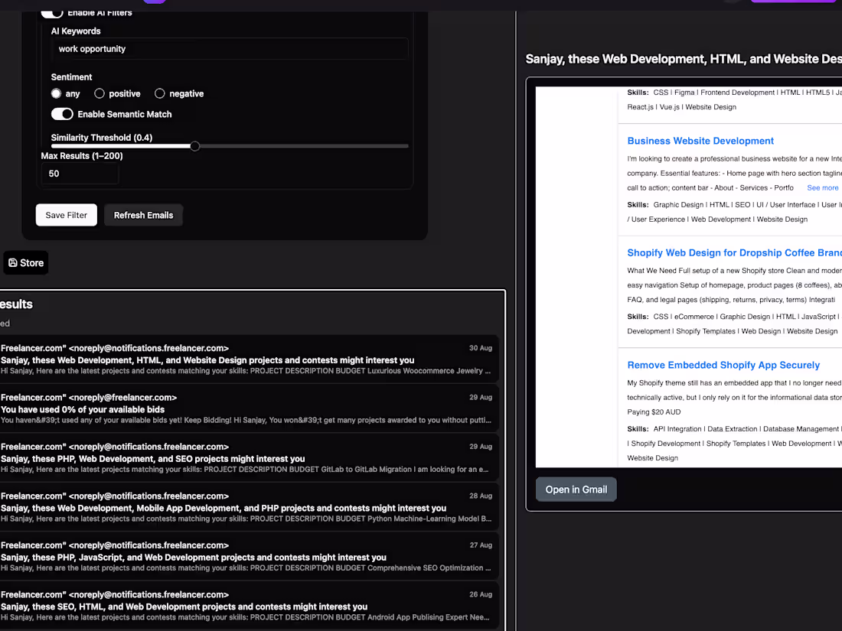Toggle the Enable AI Filters switch
Viewport: 842px width, 631px height.
pyautogui.click(x=52, y=12)
